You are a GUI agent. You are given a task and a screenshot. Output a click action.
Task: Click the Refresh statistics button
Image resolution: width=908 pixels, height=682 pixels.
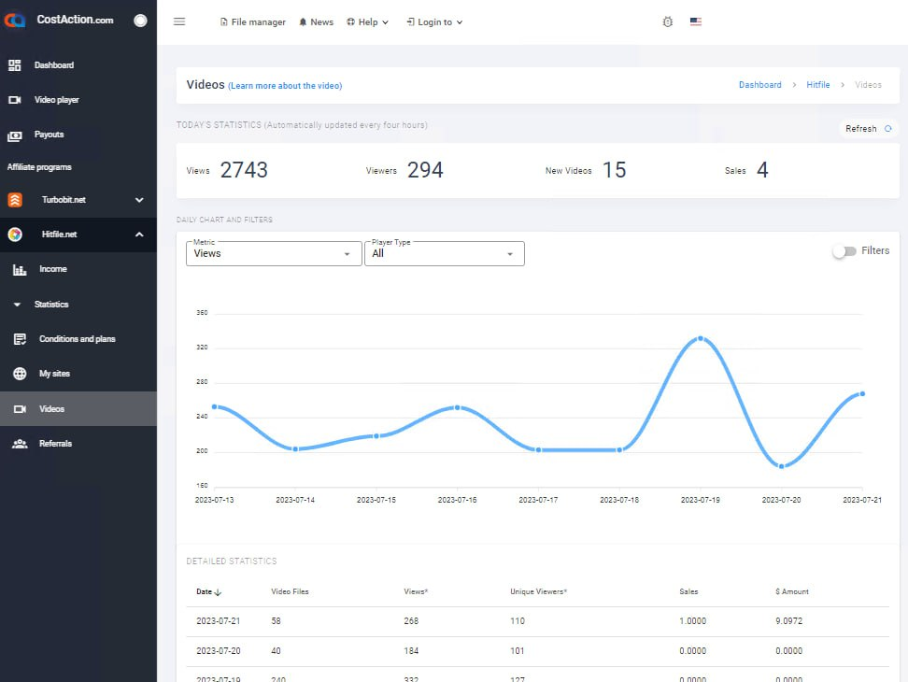[868, 129]
